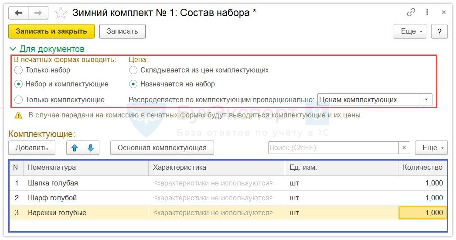Click the forward navigation arrow
The height and width of the screenshot is (240, 456).
coord(38,13)
